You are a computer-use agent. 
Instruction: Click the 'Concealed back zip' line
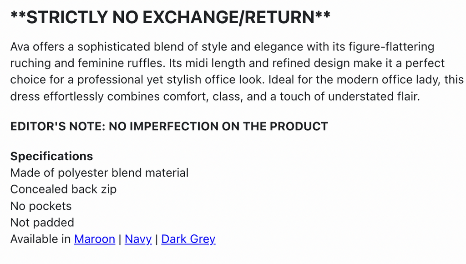[x=63, y=189]
